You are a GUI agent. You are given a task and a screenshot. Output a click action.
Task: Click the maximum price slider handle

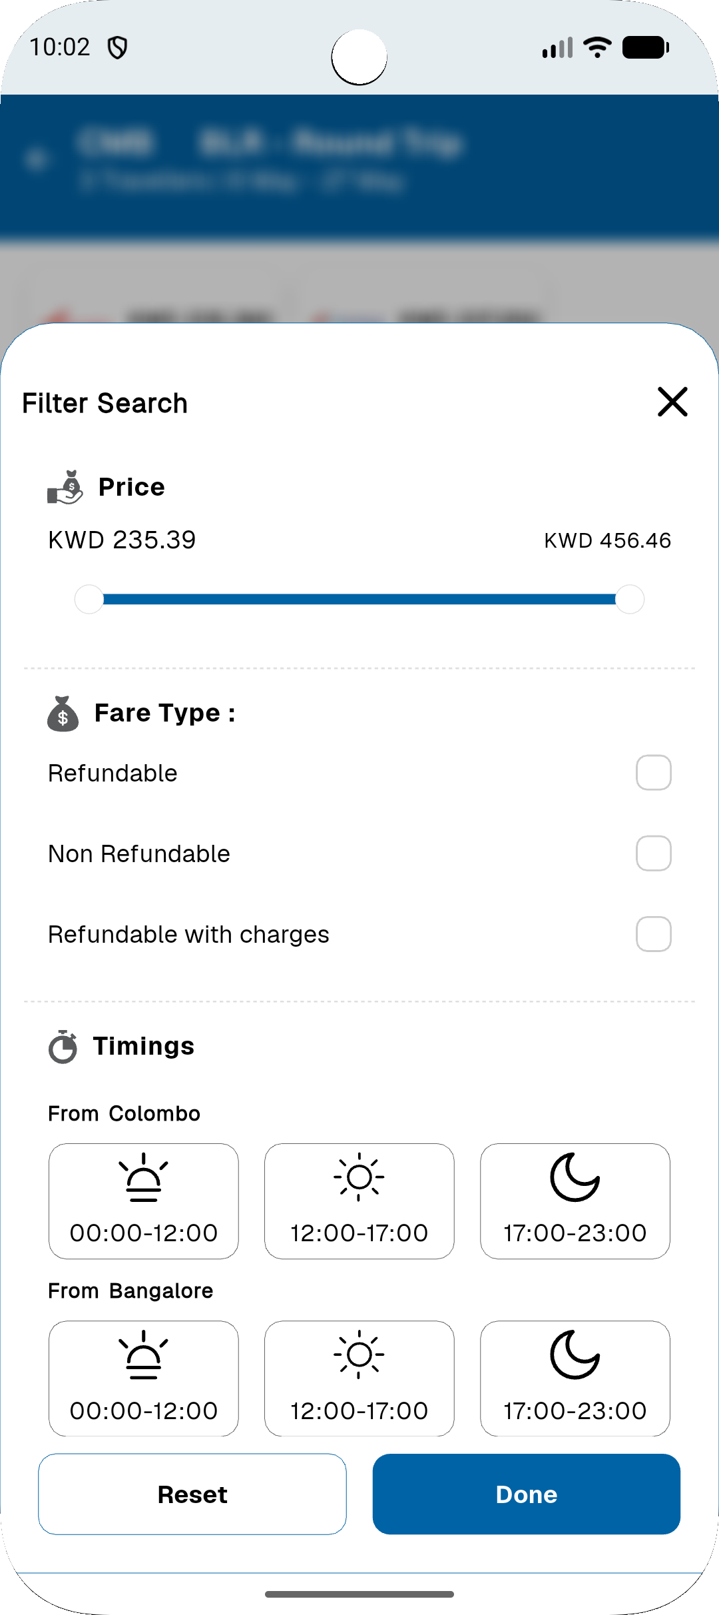pyautogui.click(x=630, y=600)
